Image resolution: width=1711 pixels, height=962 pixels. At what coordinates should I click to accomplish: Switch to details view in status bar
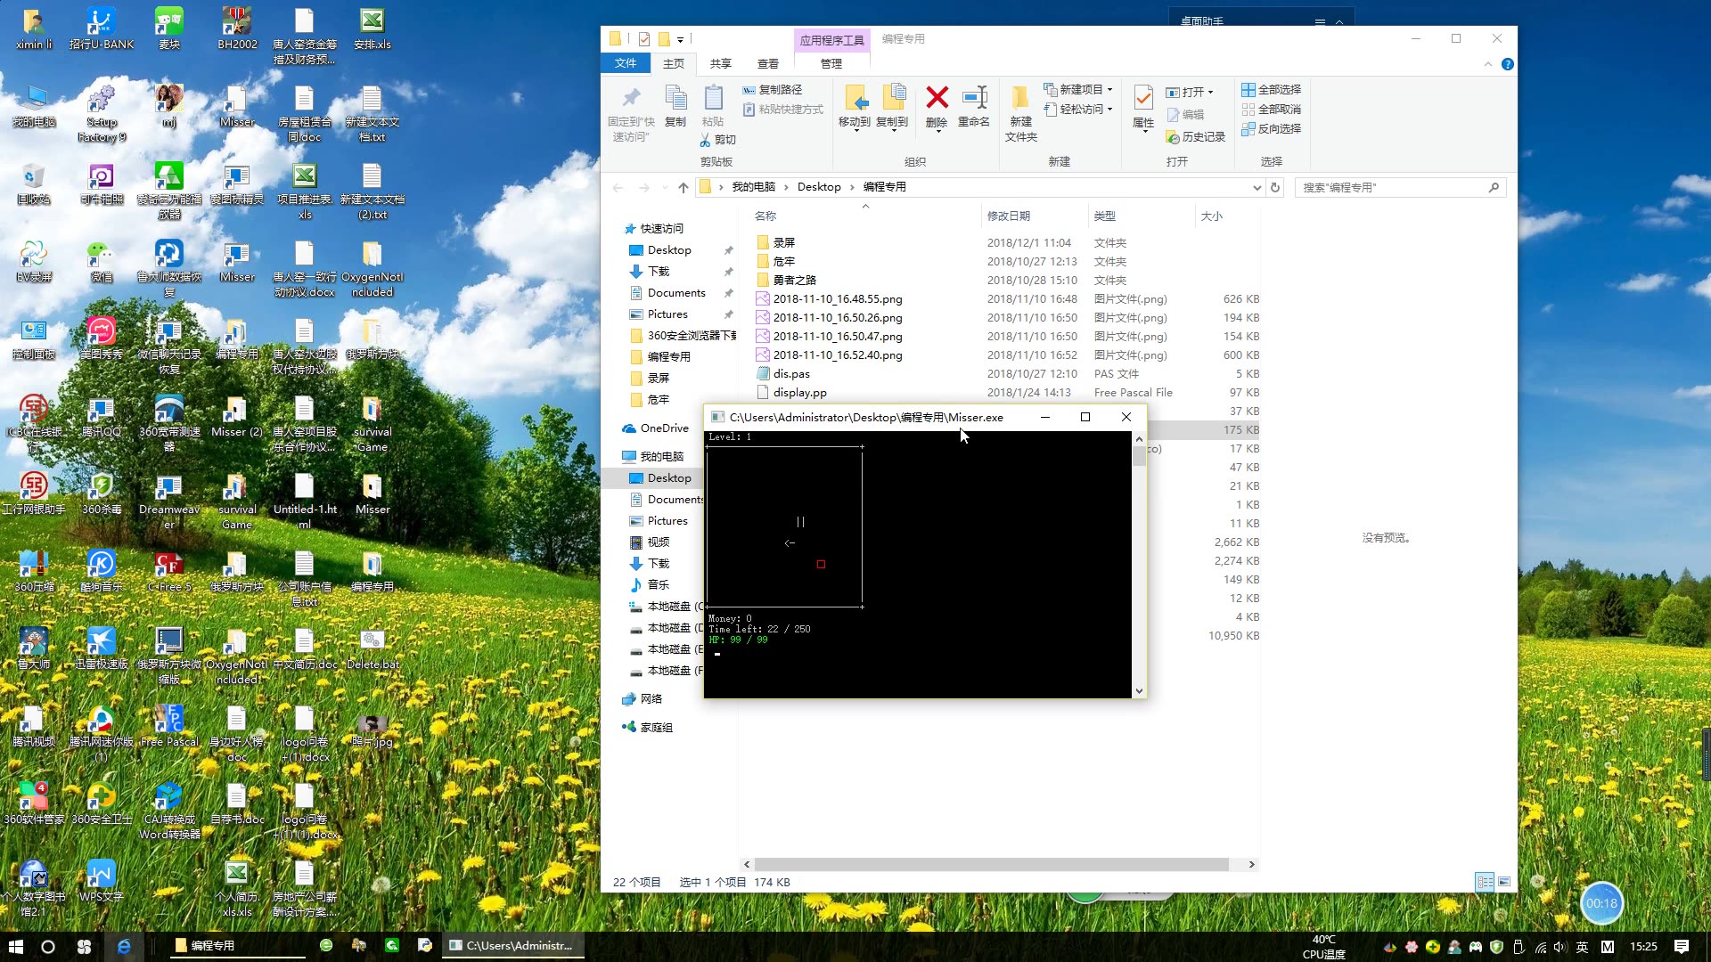[x=1485, y=882]
